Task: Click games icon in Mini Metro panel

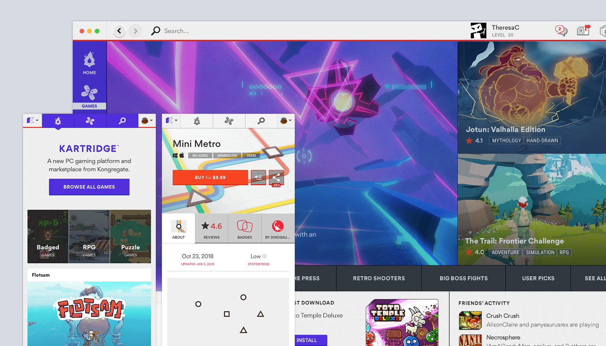Action: [x=229, y=121]
